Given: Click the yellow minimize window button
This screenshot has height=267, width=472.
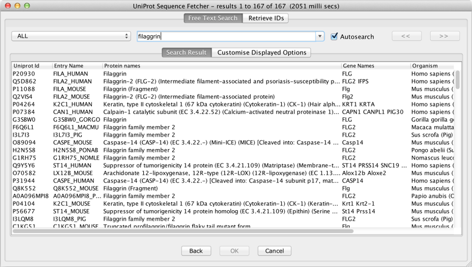Looking at the screenshot, I should click(17, 6).
